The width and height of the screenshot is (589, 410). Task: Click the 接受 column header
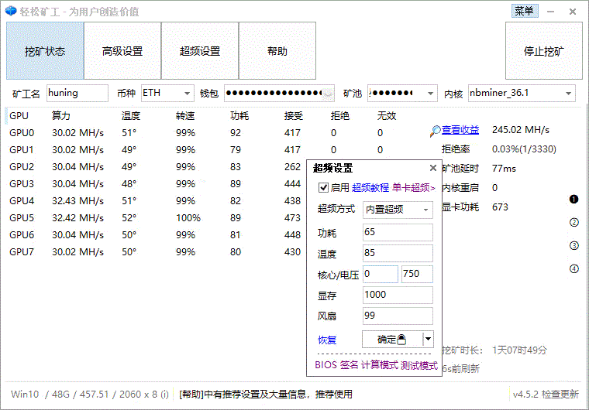pyautogui.click(x=294, y=116)
